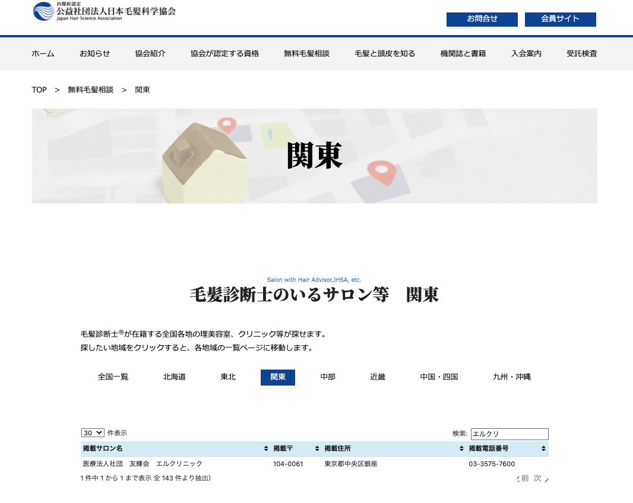The image size is (633, 503).
Task: Open the 協会が認定する資格 menu item
Action: [225, 53]
